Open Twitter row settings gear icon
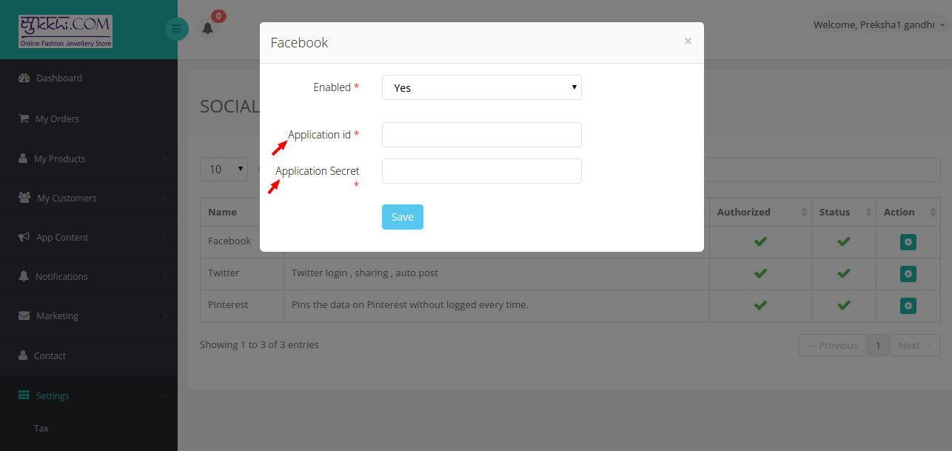Screen dimensions: 952x451 (x=908, y=273)
